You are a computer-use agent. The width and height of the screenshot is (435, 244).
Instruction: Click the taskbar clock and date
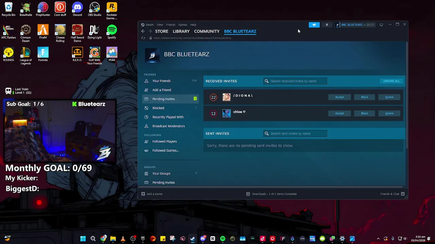(418, 239)
